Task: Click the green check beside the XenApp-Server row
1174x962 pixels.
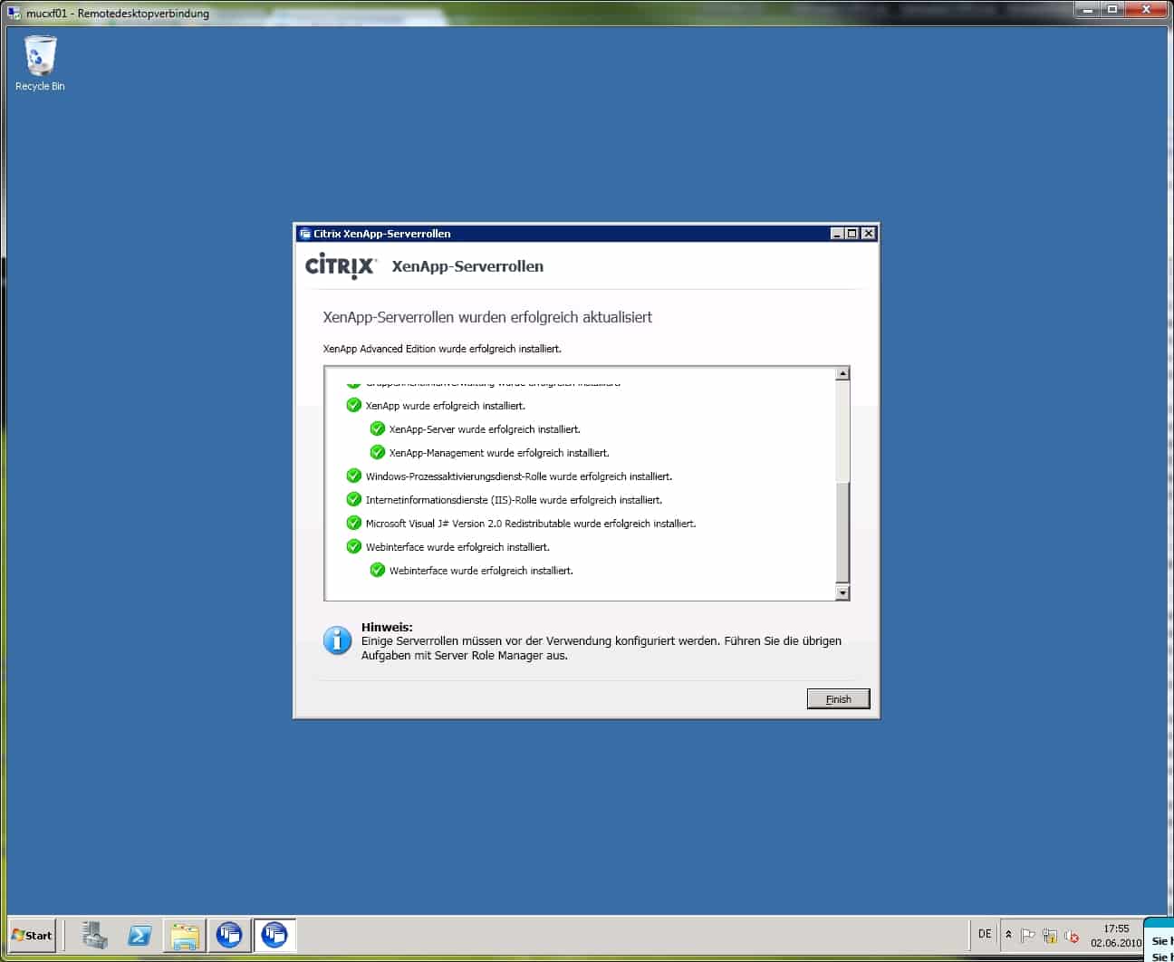Action: coord(378,428)
